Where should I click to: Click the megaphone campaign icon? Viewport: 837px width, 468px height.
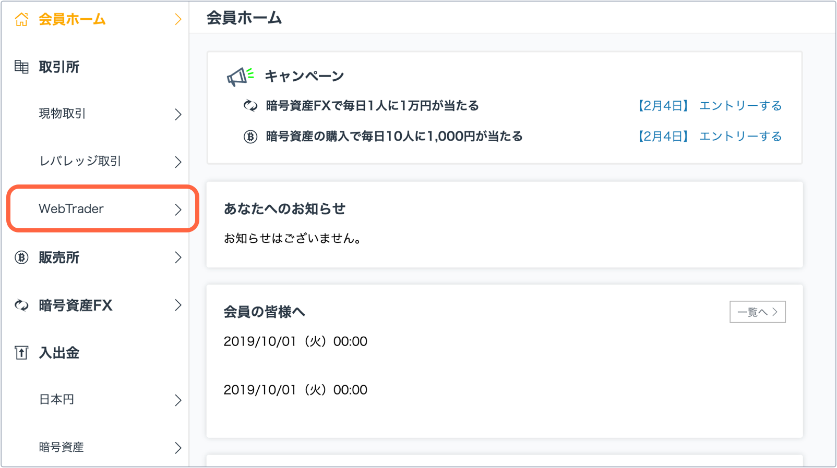[240, 77]
